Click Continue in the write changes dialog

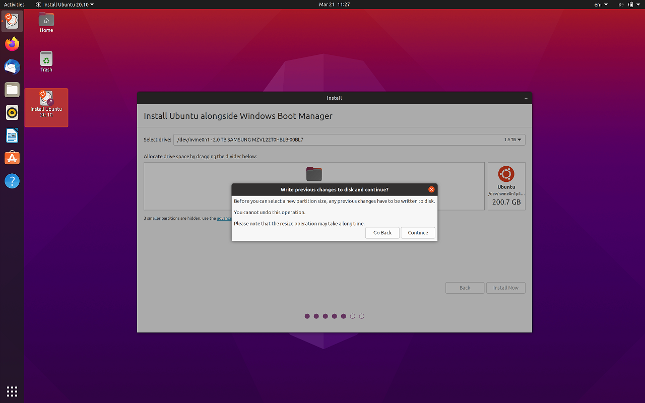pos(418,233)
